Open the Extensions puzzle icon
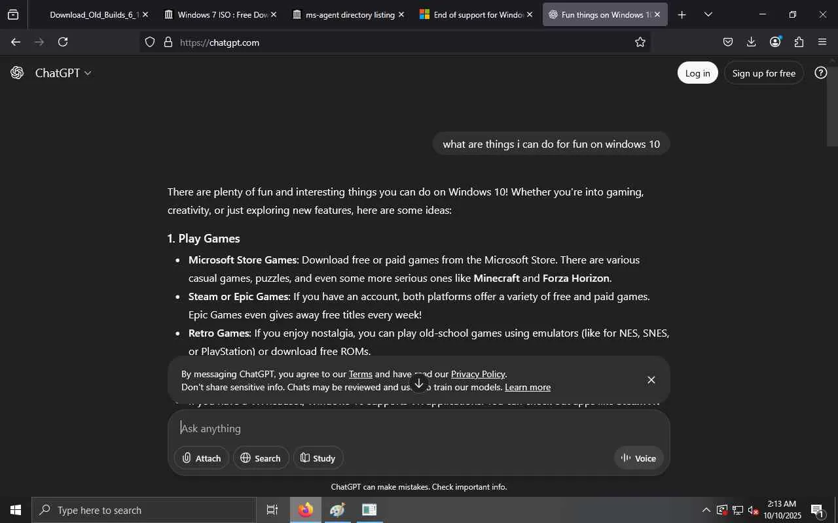838x523 pixels. [799, 42]
